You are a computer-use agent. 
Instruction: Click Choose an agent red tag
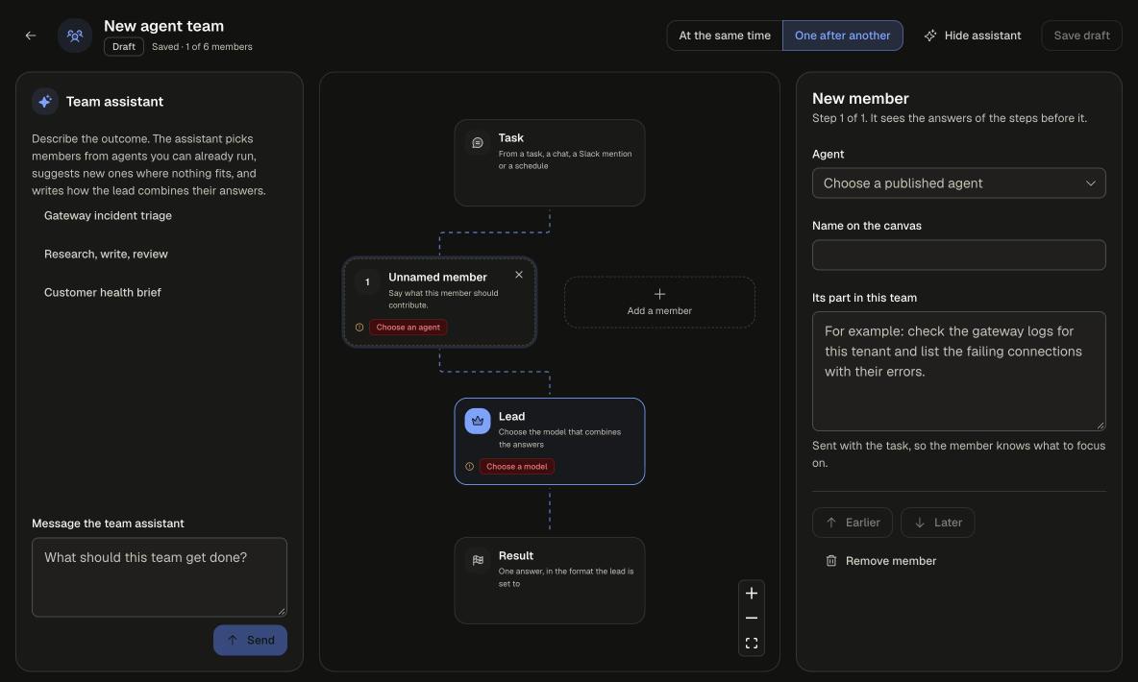click(x=408, y=328)
